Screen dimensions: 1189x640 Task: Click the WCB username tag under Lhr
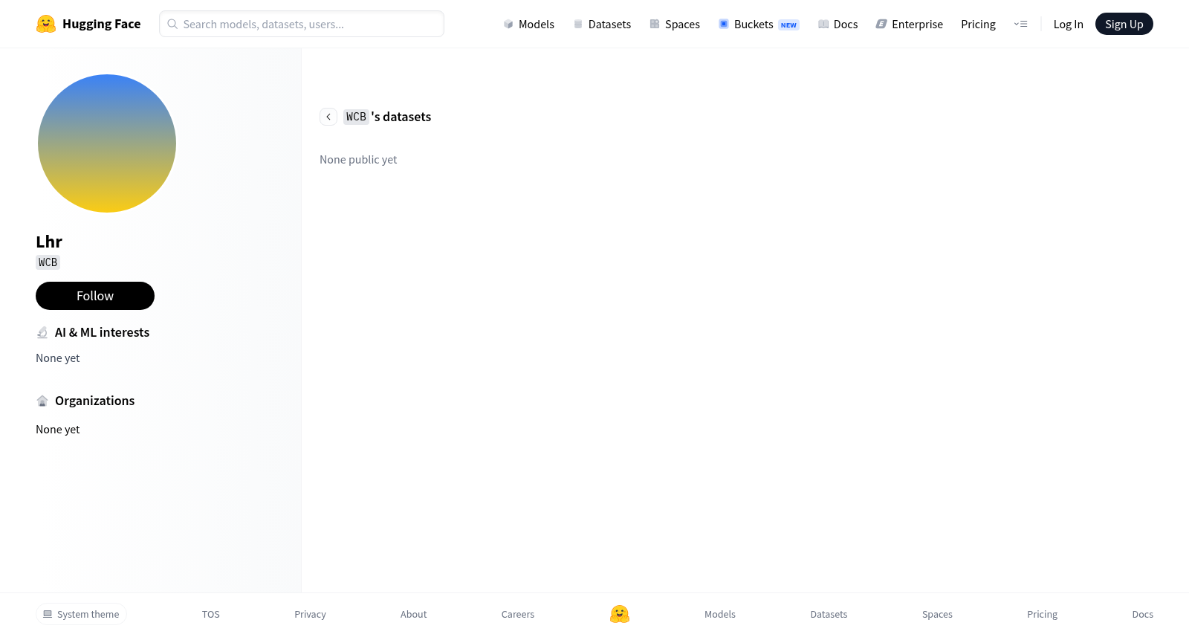click(x=48, y=262)
